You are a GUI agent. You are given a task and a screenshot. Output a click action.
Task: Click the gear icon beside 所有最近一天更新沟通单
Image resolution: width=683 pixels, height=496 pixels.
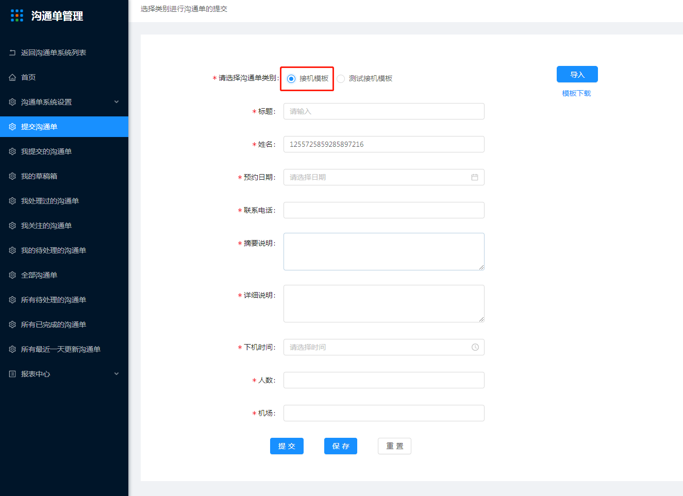[x=12, y=349]
